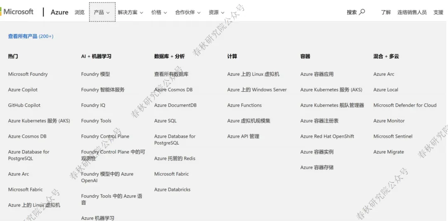This screenshot has height=221, width=448.
Task: Open Foundry IQ link
Action: point(93,105)
